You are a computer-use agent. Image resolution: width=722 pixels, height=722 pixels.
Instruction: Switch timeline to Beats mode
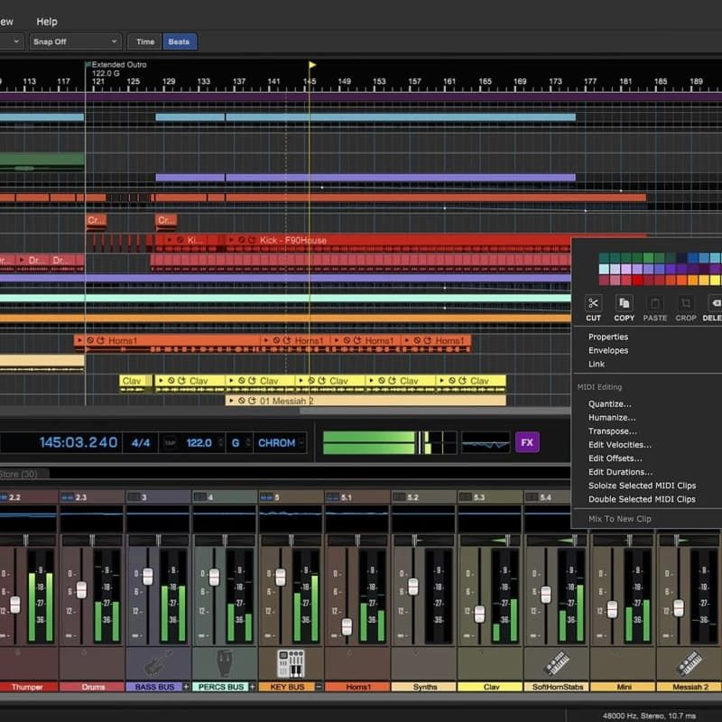(x=179, y=42)
